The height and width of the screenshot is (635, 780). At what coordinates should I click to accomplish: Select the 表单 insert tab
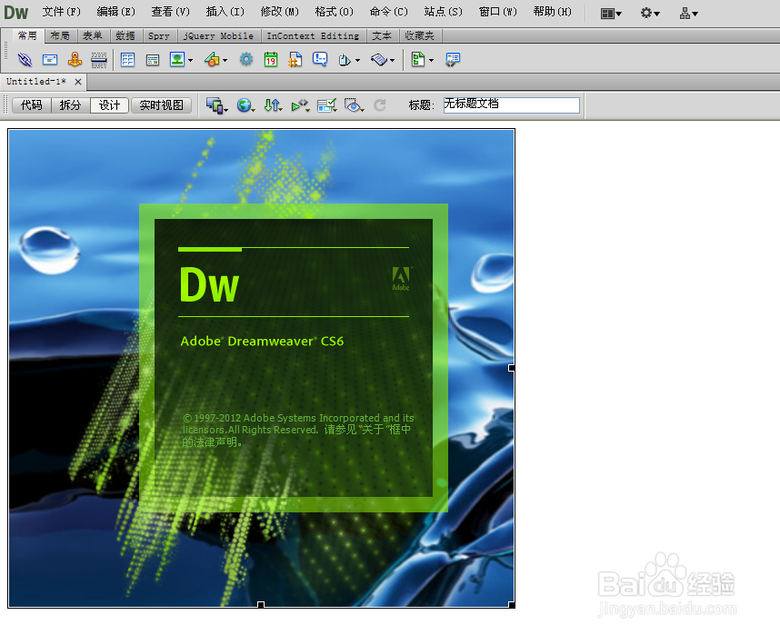click(93, 35)
